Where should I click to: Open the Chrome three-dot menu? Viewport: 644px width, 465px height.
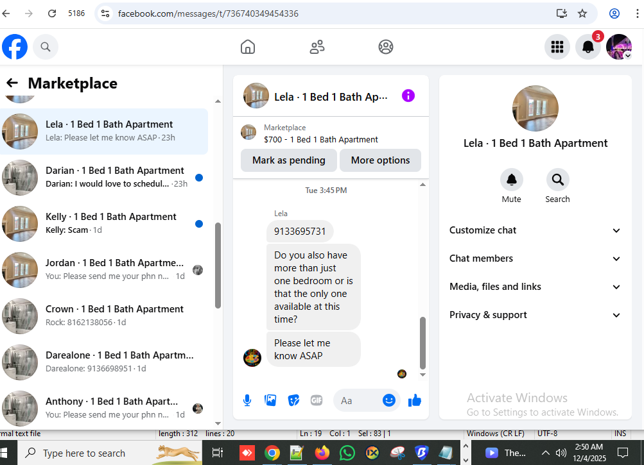637,13
